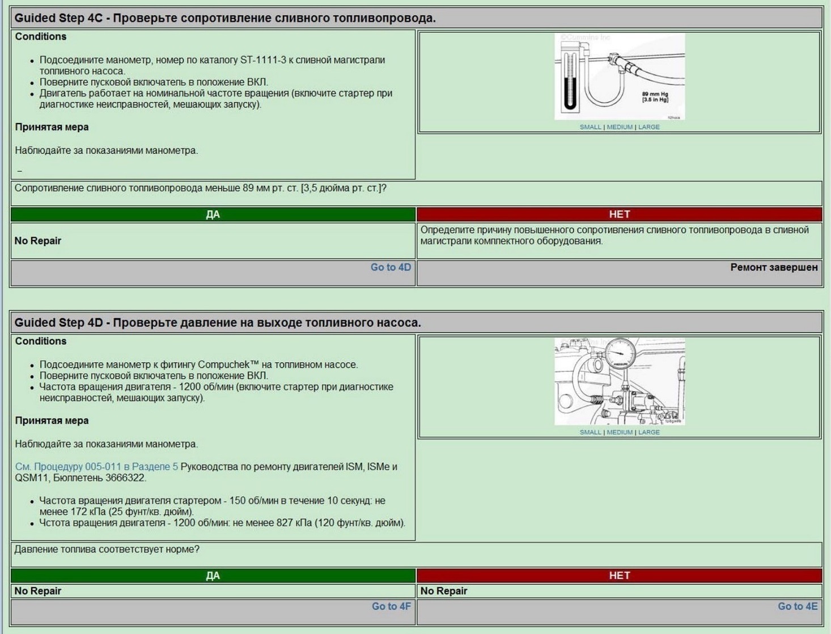Click the green ДА header in step 4D
This screenshot has width=831, height=634.
pos(213,576)
